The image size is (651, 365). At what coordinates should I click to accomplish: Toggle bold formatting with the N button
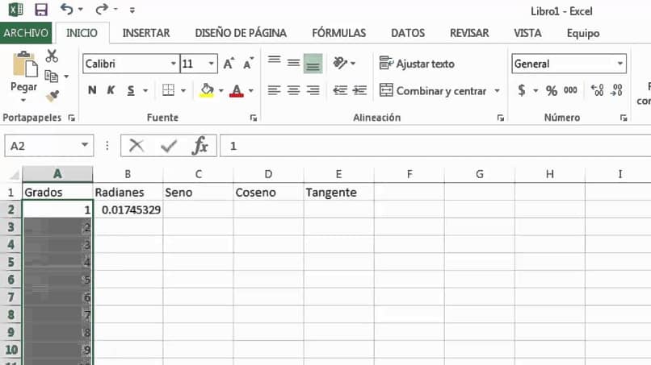tap(92, 90)
